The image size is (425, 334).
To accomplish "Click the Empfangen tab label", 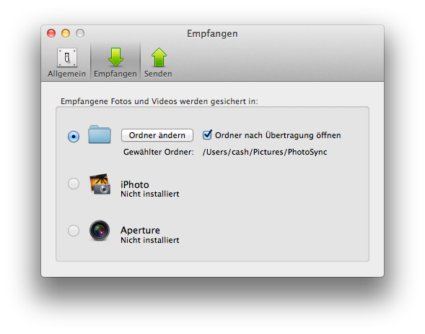I will pos(115,74).
